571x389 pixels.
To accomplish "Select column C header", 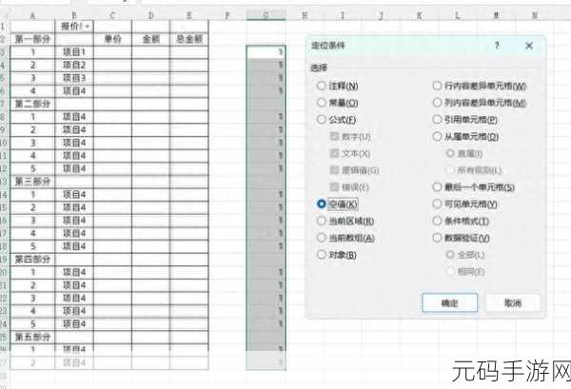I will [112, 15].
